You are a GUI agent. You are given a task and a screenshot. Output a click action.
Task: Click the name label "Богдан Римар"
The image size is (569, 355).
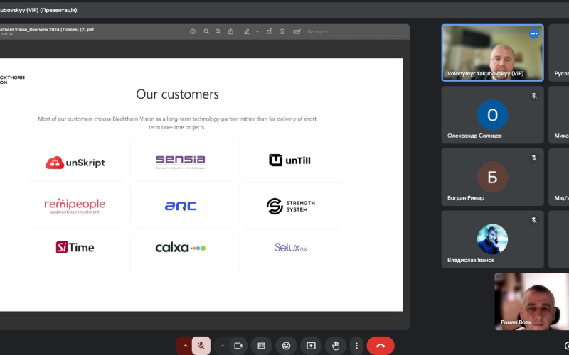(x=466, y=198)
